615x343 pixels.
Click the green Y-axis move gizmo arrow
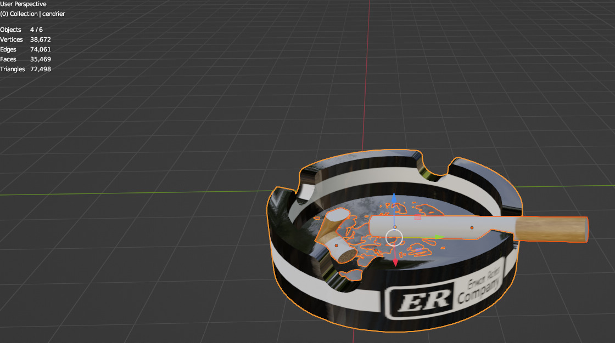(439, 237)
